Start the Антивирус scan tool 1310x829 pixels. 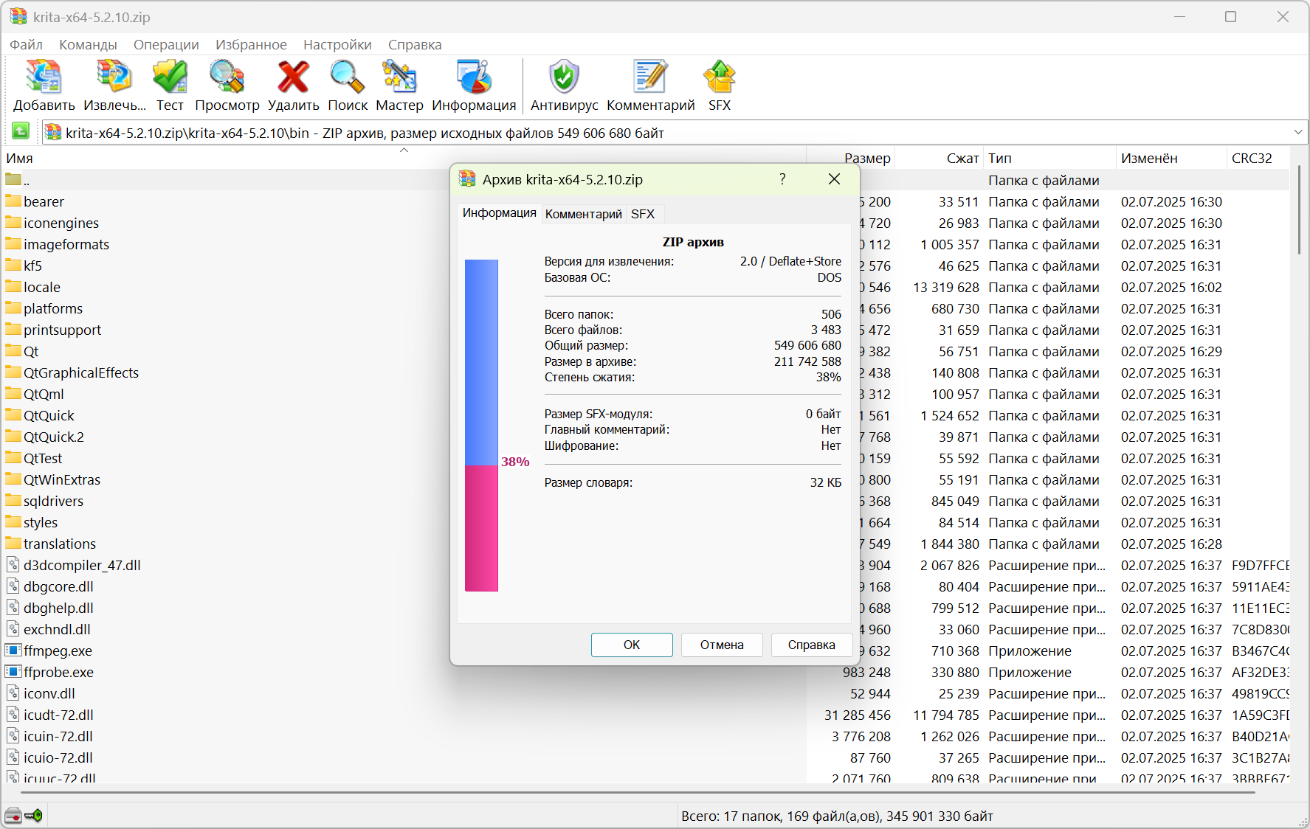(x=564, y=77)
